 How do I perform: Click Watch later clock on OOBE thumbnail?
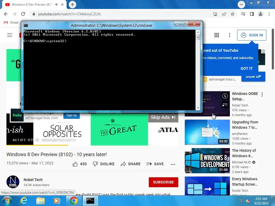pos(225,96)
